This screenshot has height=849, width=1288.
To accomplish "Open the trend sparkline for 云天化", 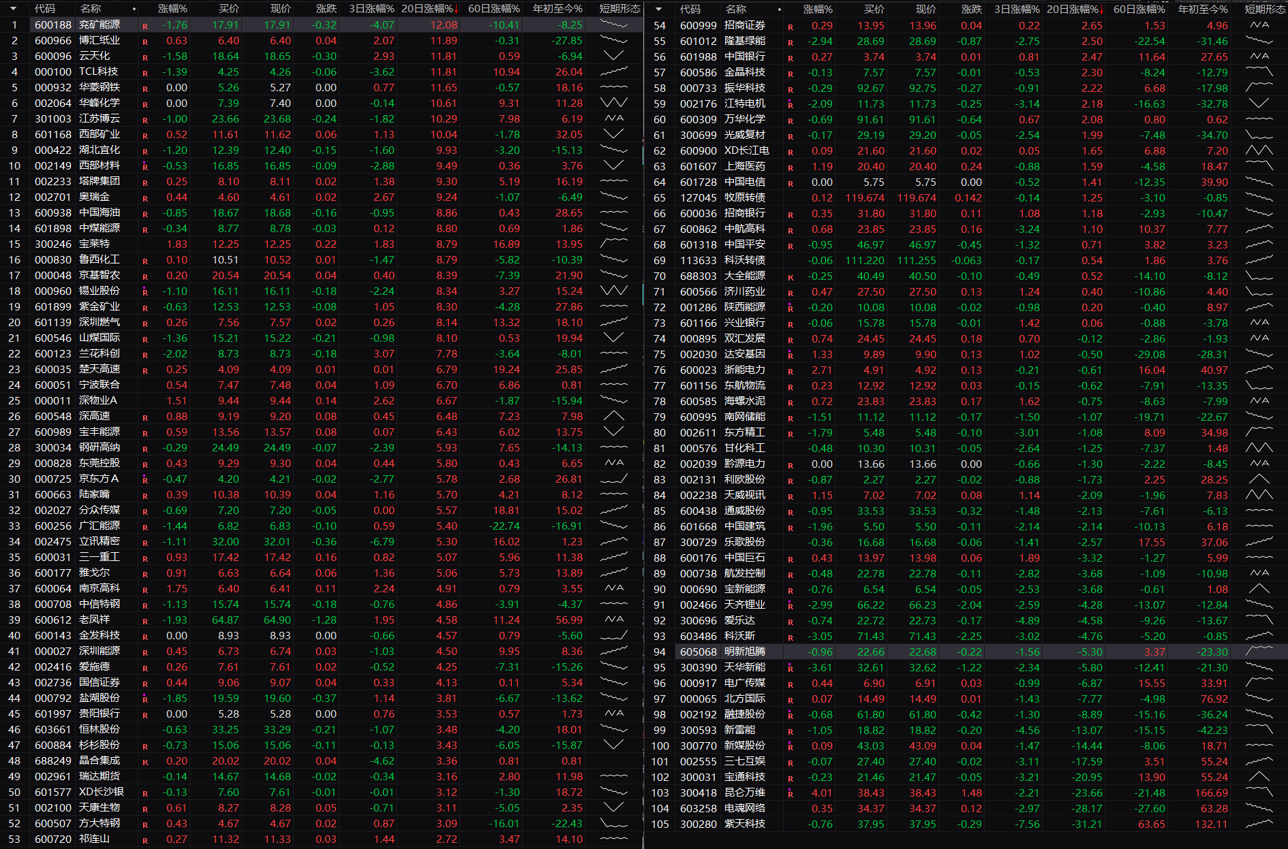I will pyautogui.click(x=613, y=56).
